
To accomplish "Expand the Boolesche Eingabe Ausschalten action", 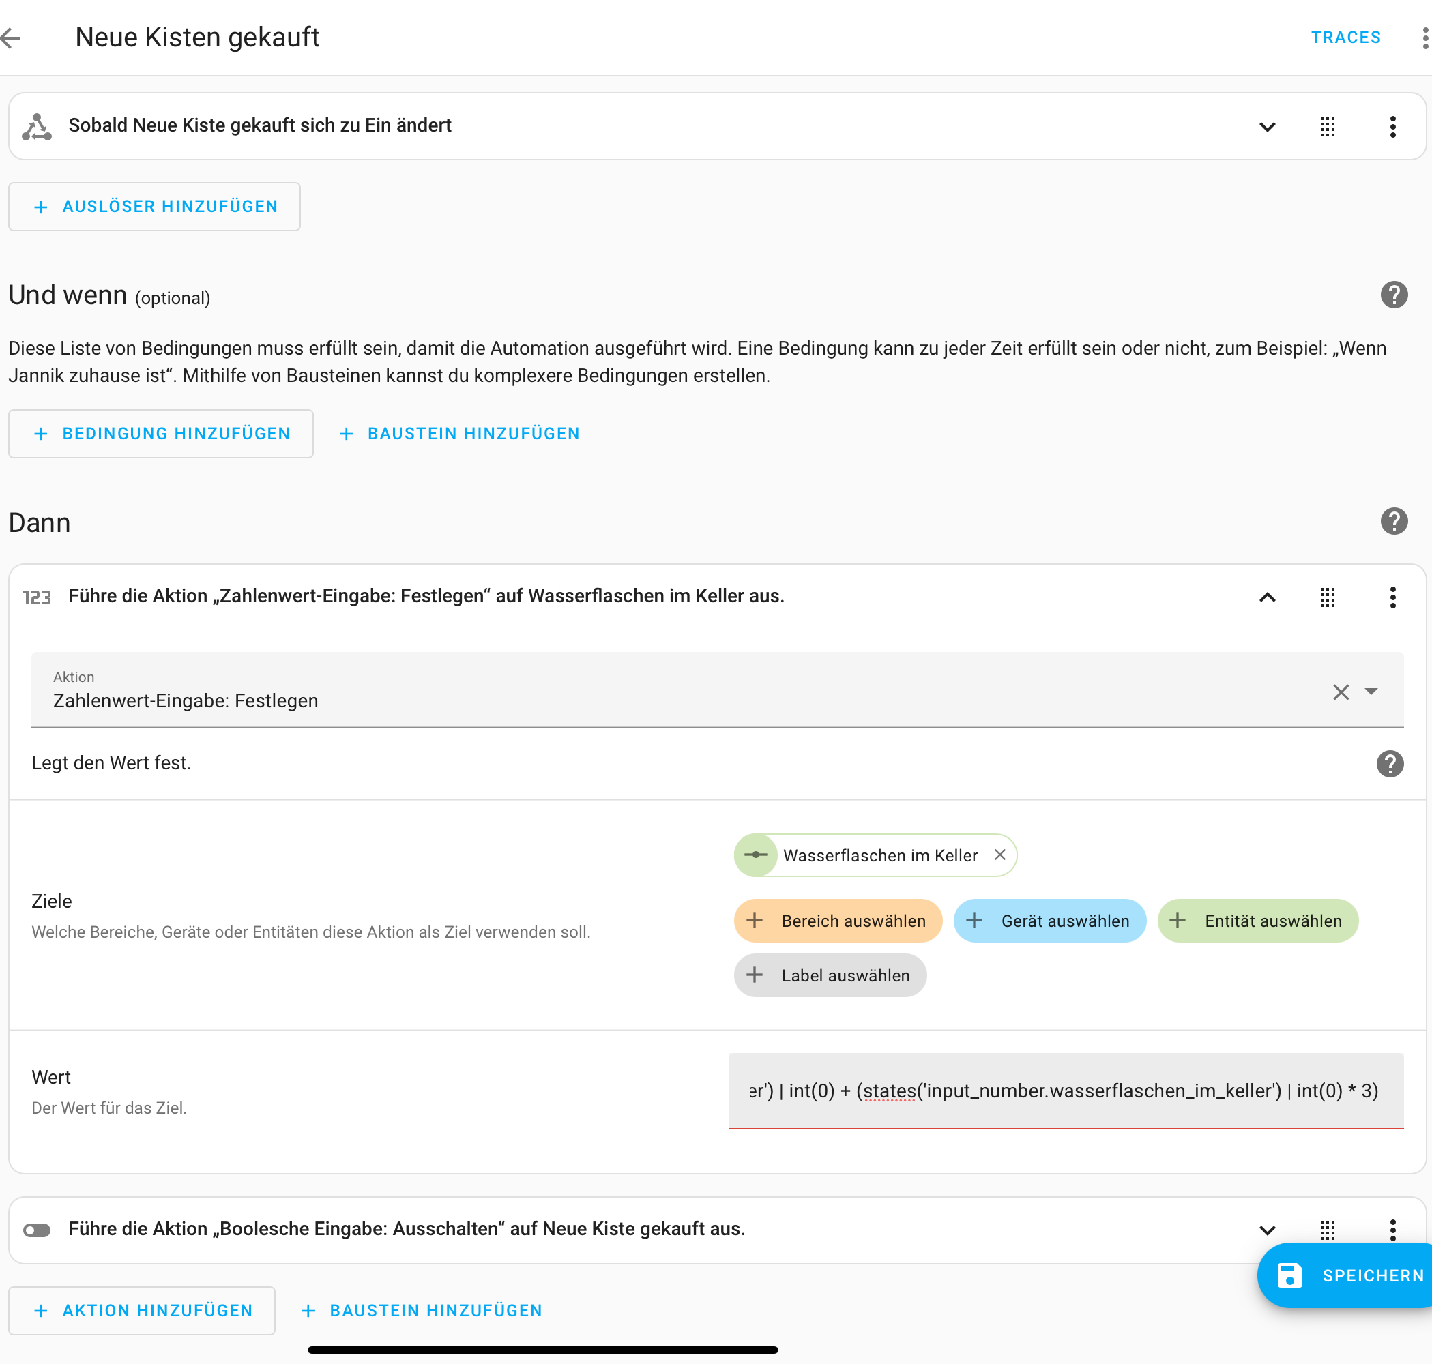I will [x=1267, y=1230].
